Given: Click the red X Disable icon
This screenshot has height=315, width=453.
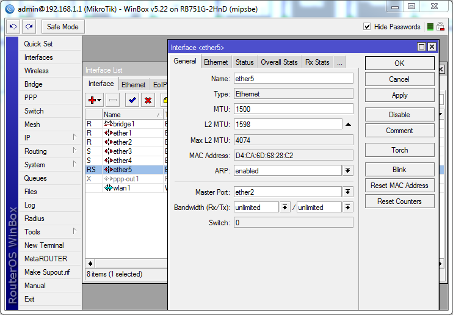Looking at the screenshot, I should tap(148, 100).
